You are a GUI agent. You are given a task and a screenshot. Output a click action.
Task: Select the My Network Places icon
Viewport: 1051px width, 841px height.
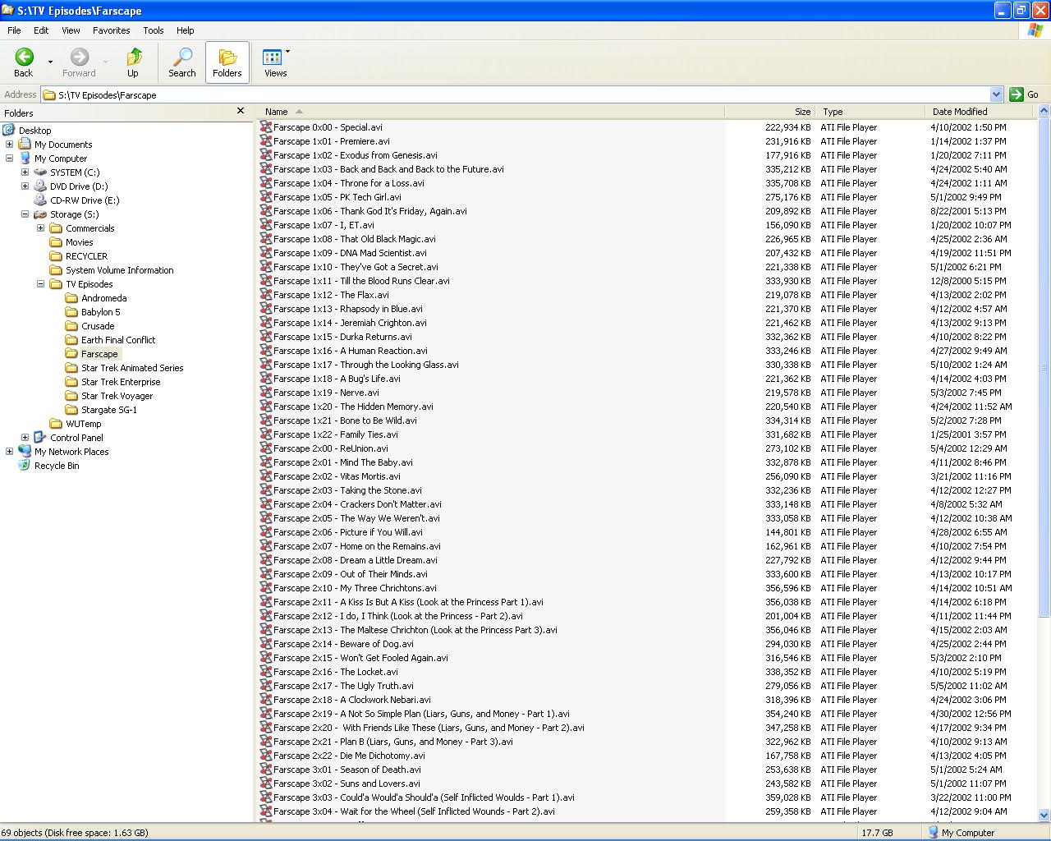pyautogui.click(x=25, y=451)
